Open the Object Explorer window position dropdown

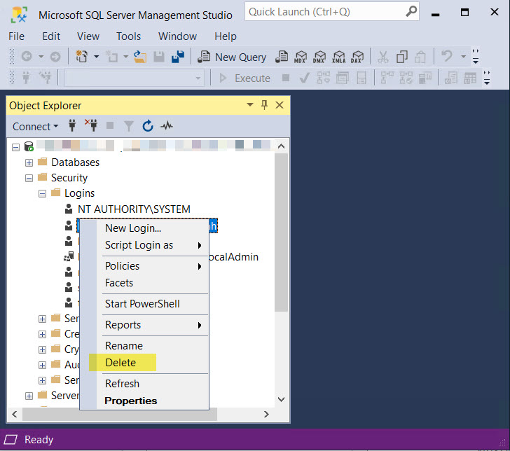pyautogui.click(x=250, y=105)
